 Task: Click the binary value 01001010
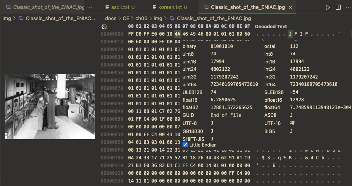click(x=222, y=46)
